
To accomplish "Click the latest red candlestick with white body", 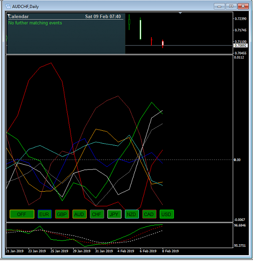I will click(x=163, y=43).
